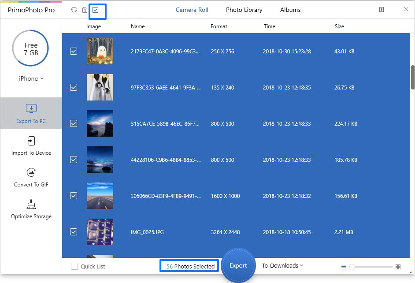Switch to list view icon
This screenshot has height=283, width=415.
click(x=344, y=267)
